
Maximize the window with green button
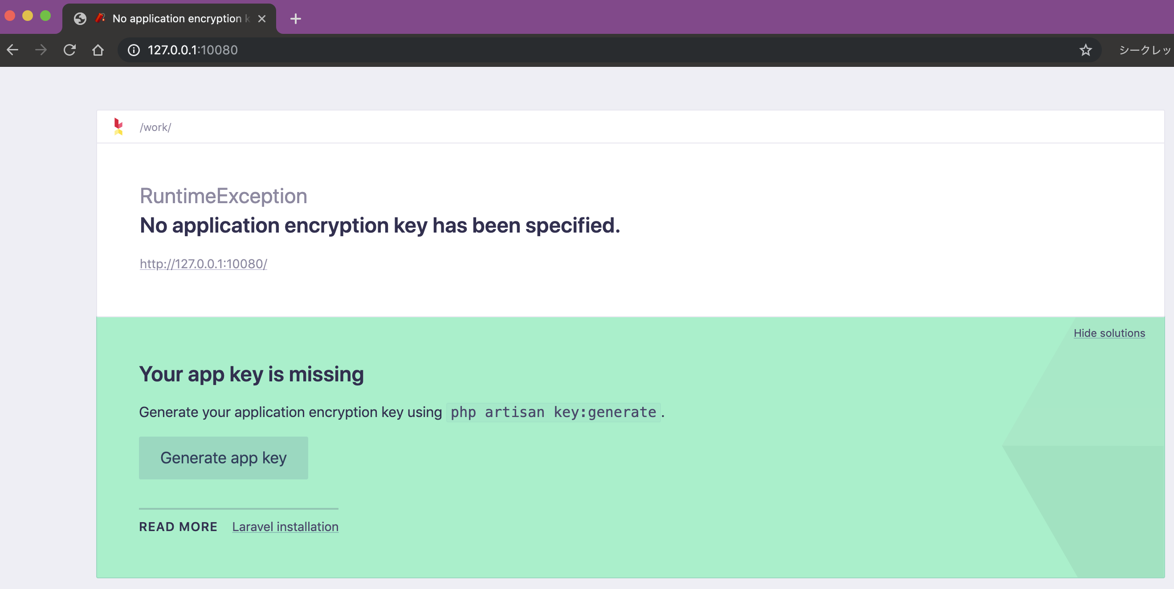click(45, 16)
